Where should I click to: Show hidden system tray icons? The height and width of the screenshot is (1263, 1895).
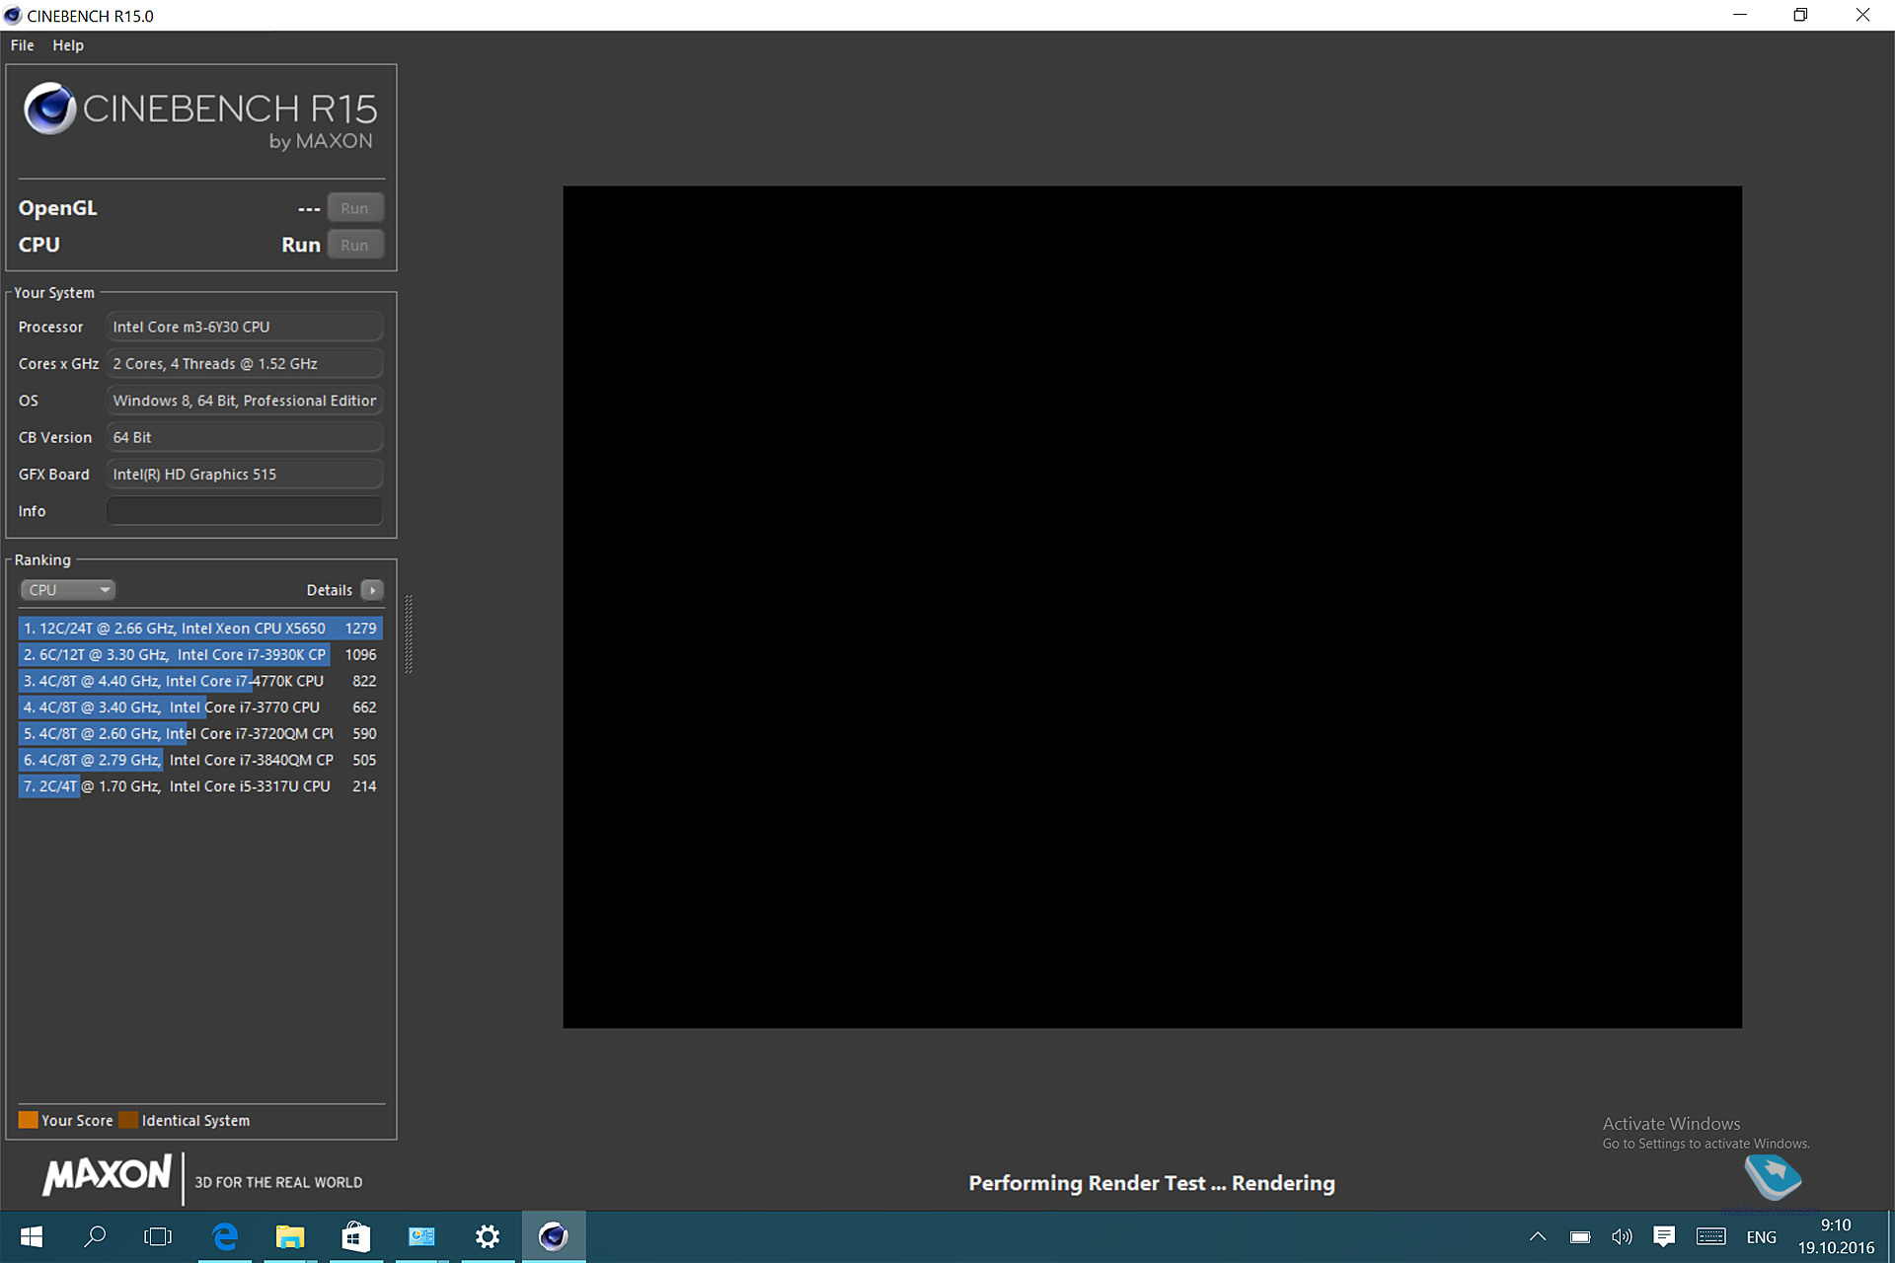1538,1236
